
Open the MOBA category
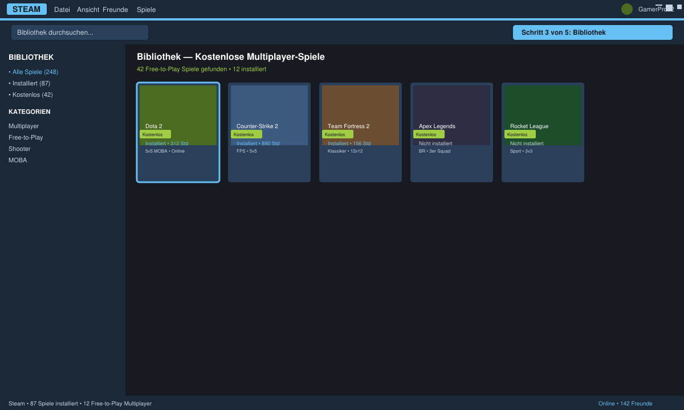pyautogui.click(x=18, y=160)
